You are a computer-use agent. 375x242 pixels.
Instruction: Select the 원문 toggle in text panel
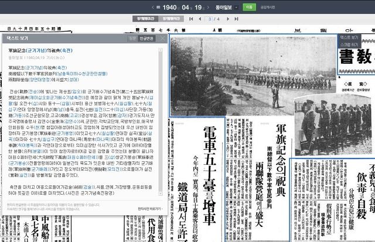click(132, 39)
